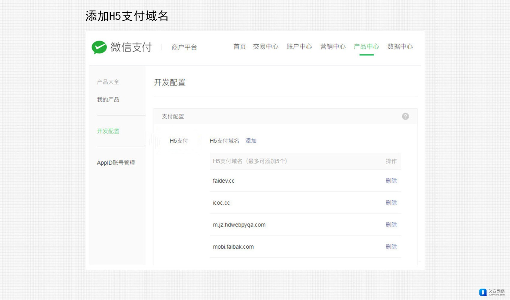Click the 商户平台 label in header

pyautogui.click(x=184, y=47)
